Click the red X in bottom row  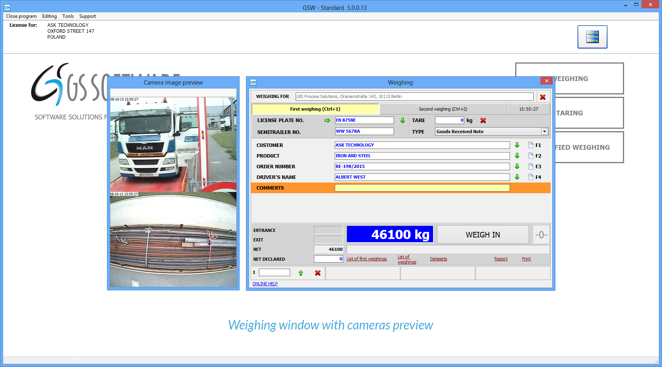click(317, 273)
